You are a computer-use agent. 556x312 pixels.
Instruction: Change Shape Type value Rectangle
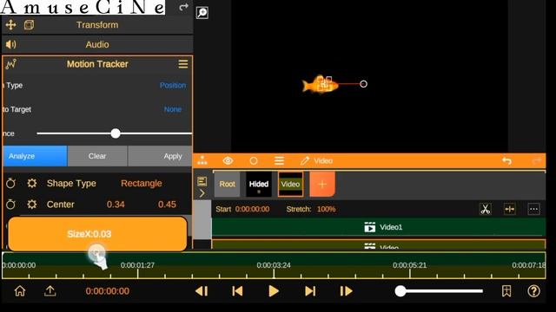coord(141,183)
